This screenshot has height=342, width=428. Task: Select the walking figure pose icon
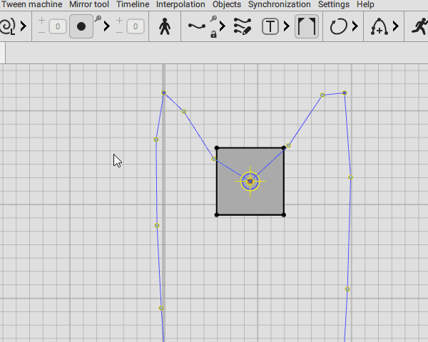coord(165,27)
